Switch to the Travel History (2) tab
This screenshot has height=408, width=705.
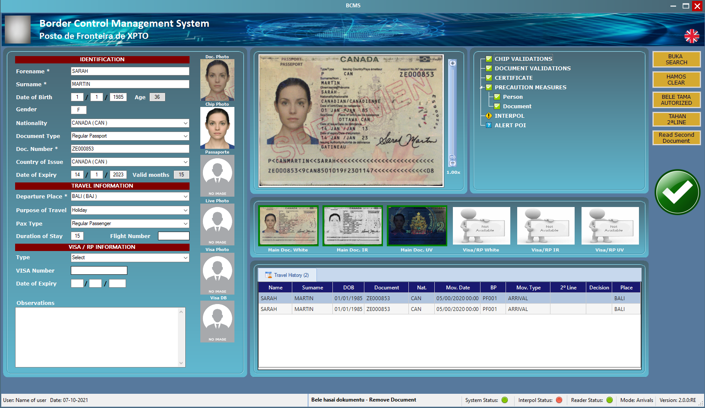tap(287, 275)
